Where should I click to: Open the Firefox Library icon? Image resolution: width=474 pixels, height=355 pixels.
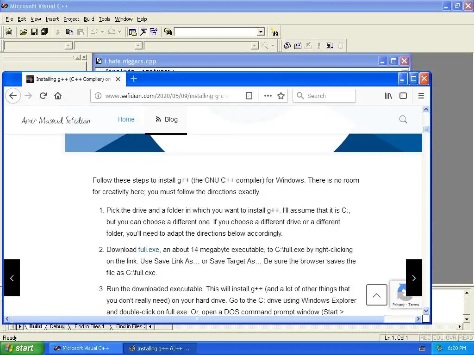pyautogui.click(x=388, y=96)
